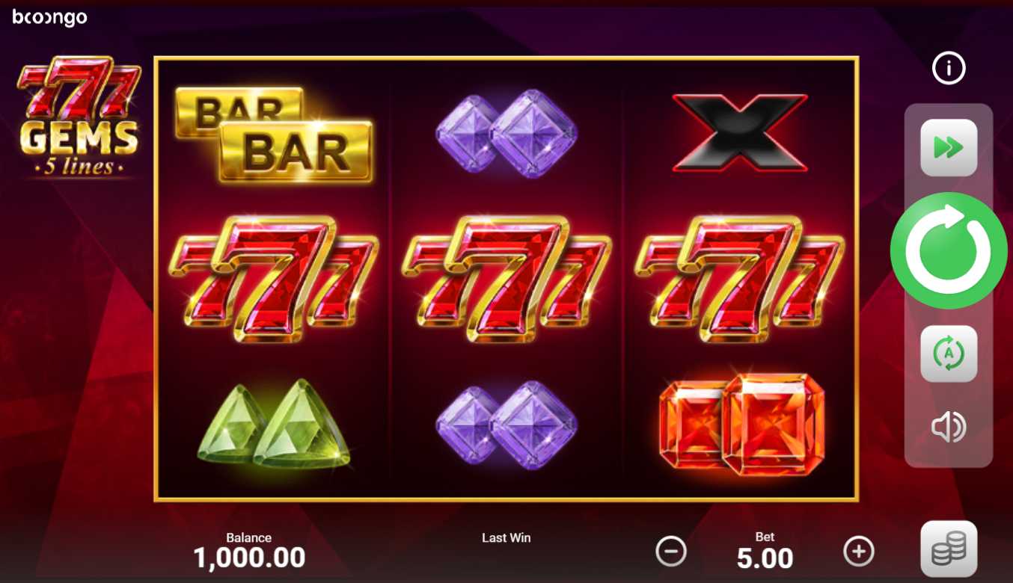
Task: Mute the game sound
Action: (x=949, y=428)
